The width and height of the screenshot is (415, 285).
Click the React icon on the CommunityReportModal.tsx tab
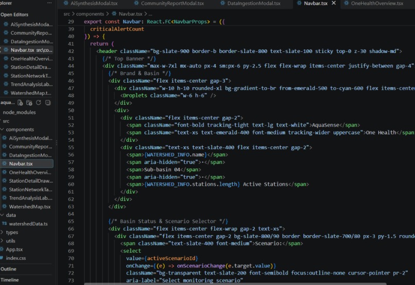136,3
